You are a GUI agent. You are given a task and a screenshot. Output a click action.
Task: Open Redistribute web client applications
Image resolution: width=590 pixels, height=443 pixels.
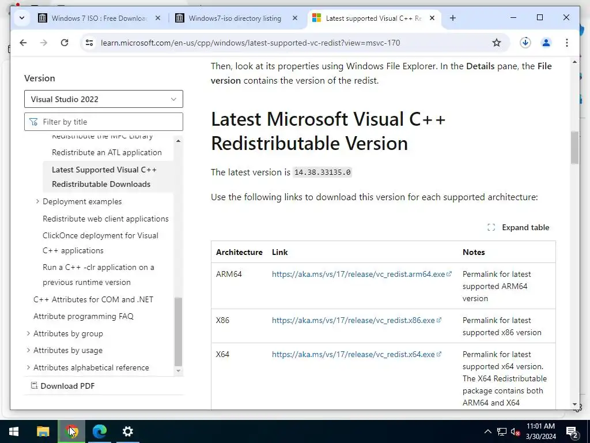click(106, 219)
